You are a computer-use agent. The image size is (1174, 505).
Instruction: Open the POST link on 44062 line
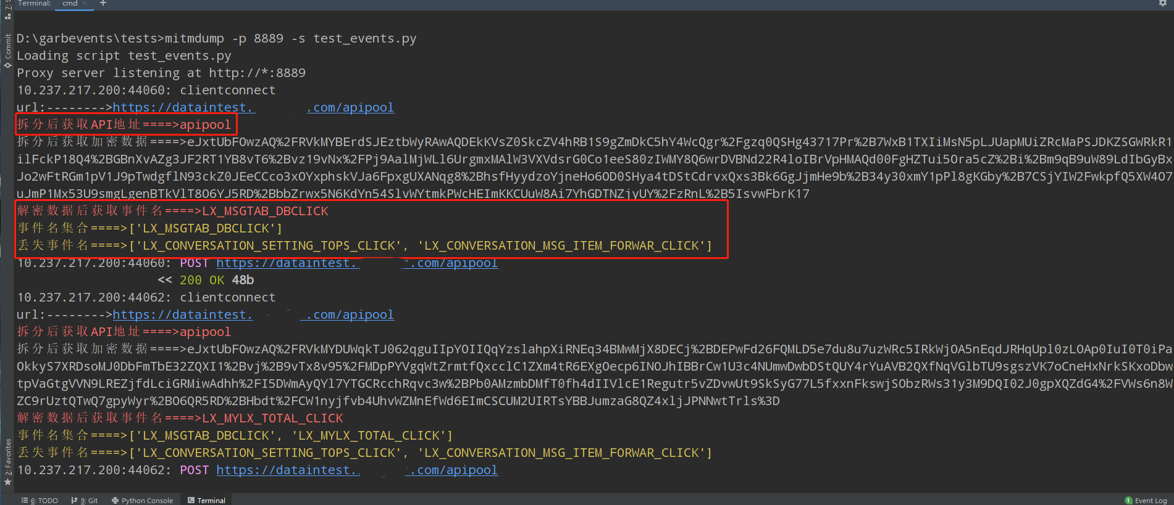[x=357, y=470]
